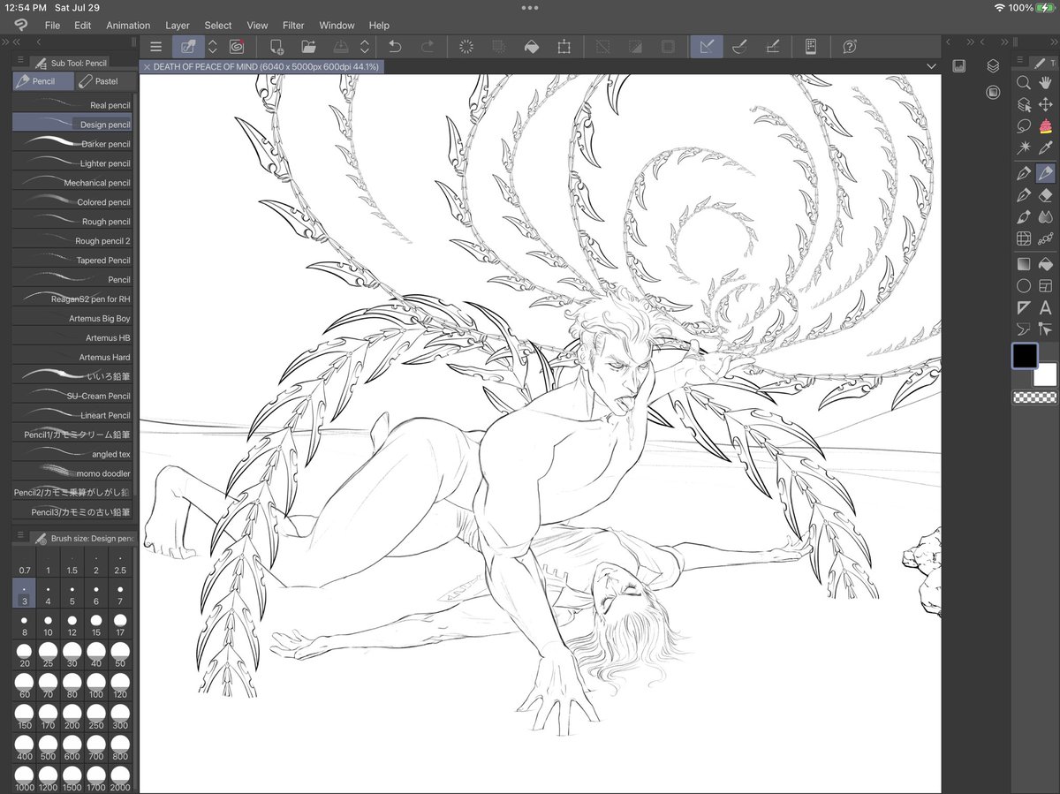The image size is (1060, 794).
Task: Choose brush size 100
Action: click(96, 687)
